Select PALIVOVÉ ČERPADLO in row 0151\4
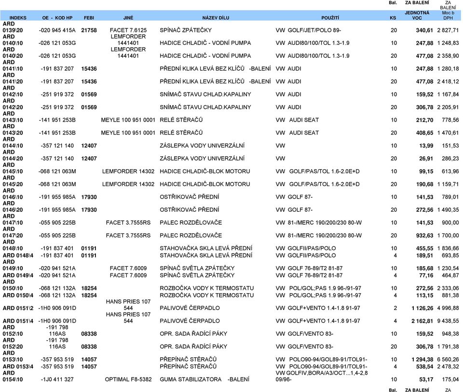Viewport: 463px width, 392px height. (x=190, y=321)
